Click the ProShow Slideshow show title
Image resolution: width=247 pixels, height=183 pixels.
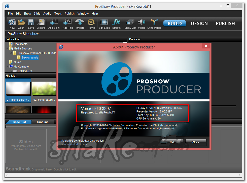pos(23,34)
